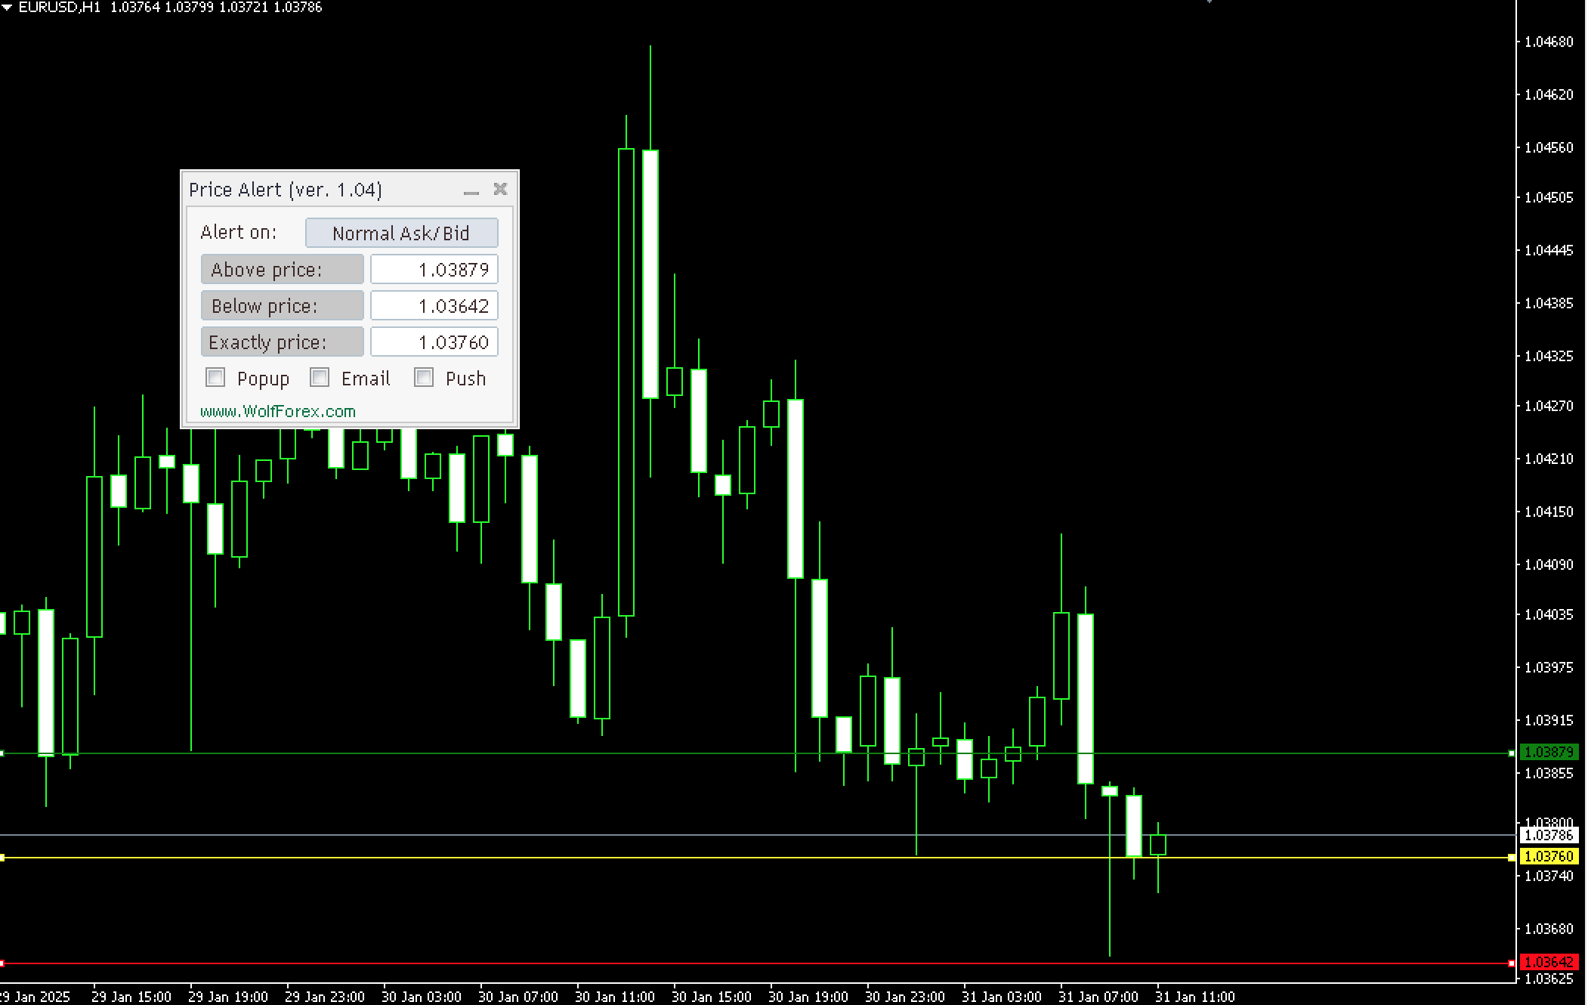Viewport: 1588px width, 1005px height.
Task: Open the EURUSD chart symbol dropdown triangle
Action: [x=8, y=8]
